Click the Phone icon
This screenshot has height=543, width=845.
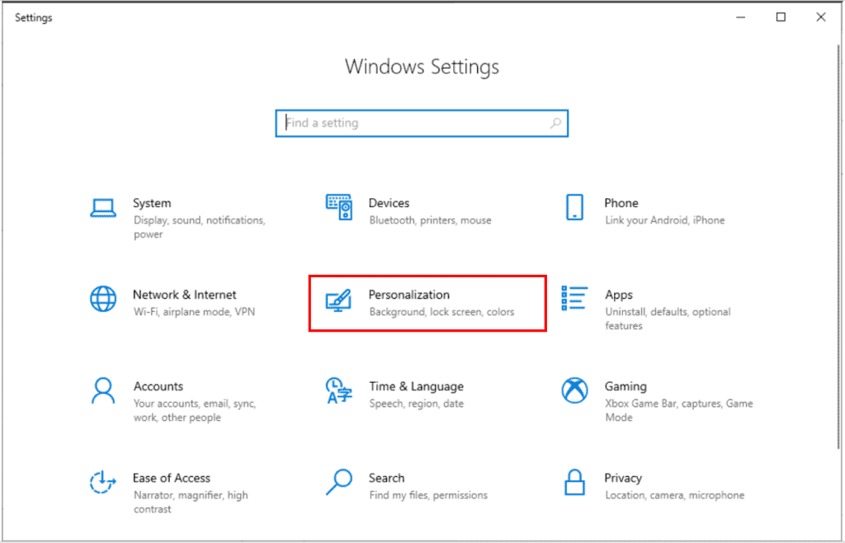[574, 207]
